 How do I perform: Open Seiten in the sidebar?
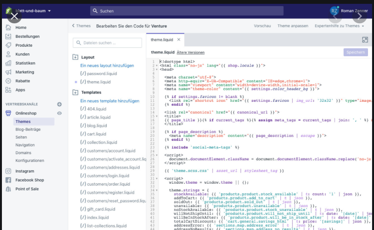[21, 137]
